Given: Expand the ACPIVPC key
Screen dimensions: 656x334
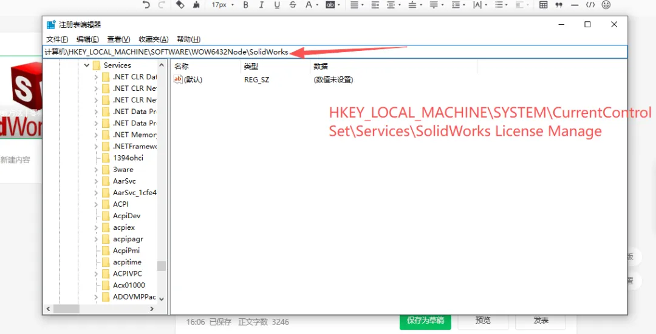Looking at the screenshot, I should coord(96,274).
